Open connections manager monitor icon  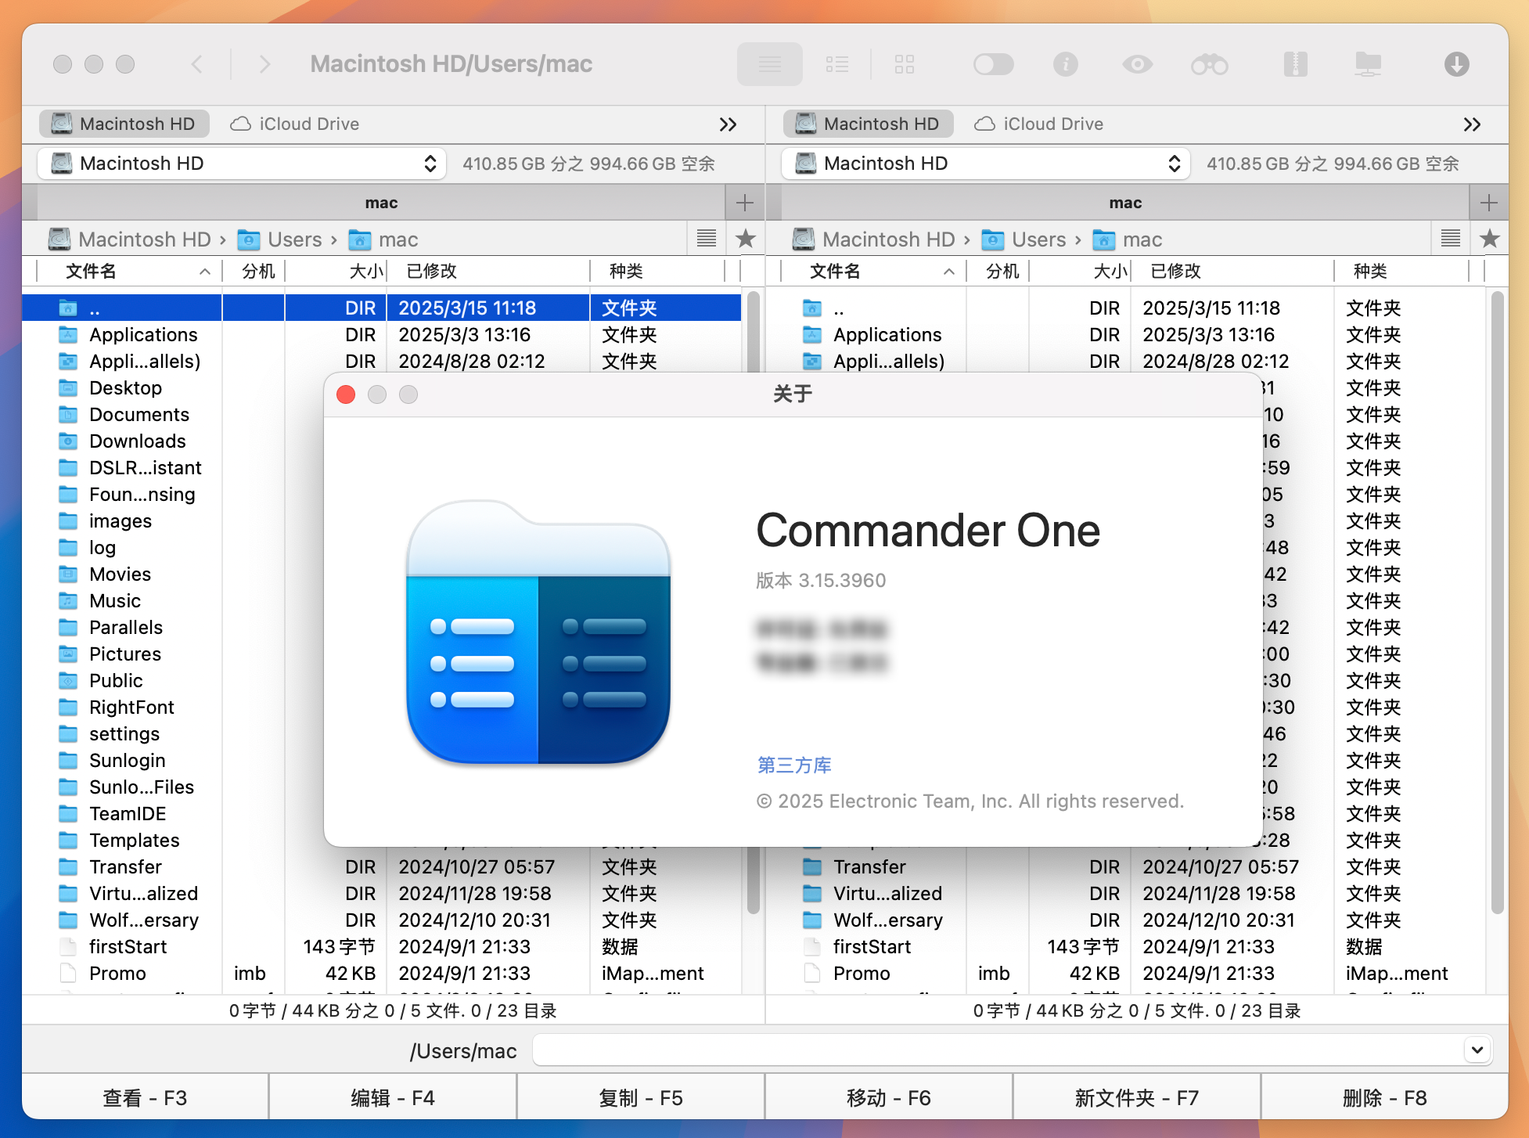[x=1368, y=64]
